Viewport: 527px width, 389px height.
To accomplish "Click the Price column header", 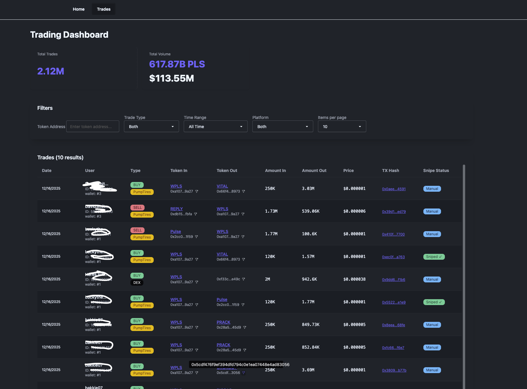I will (x=348, y=171).
